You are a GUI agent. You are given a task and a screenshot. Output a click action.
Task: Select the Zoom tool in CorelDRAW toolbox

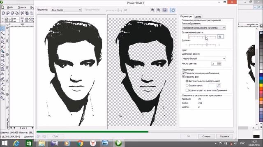coord(2,42)
